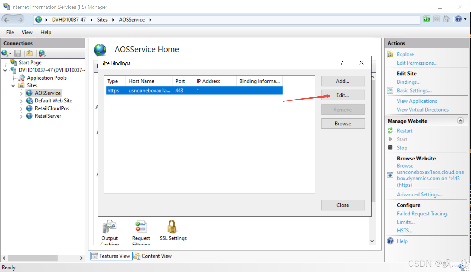Viewport: 471px width, 272px height.
Task: Select the https binding row
Action: pos(194,91)
